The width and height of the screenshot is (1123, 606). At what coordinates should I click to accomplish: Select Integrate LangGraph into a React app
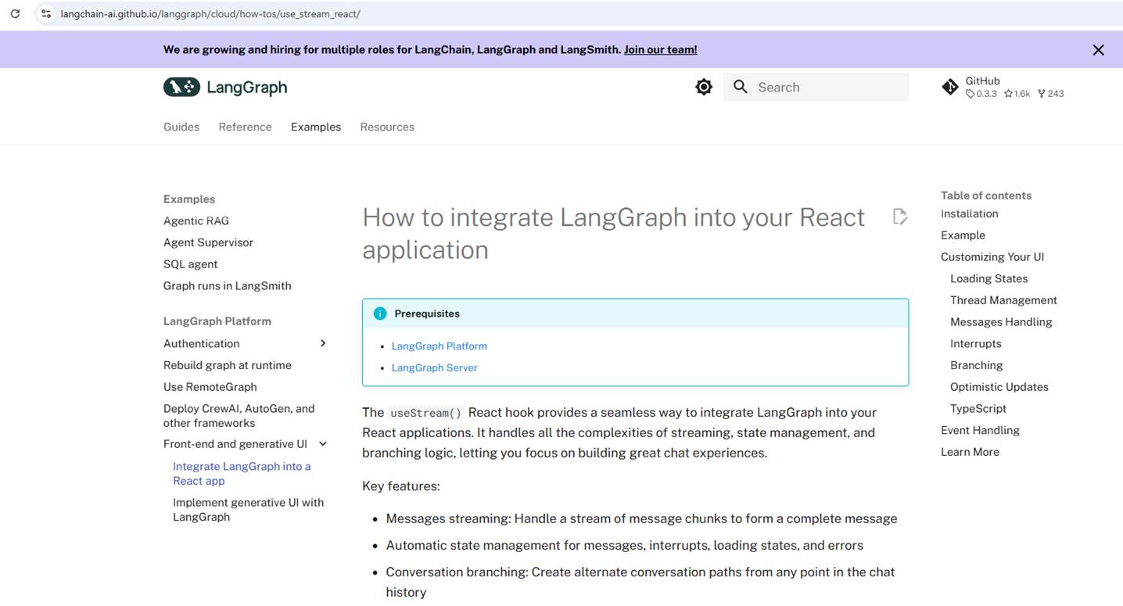(x=242, y=473)
